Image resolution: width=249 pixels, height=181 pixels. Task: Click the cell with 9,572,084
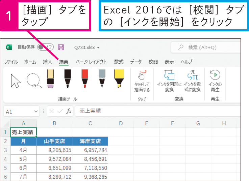pyautogui.click(x=54, y=159)
